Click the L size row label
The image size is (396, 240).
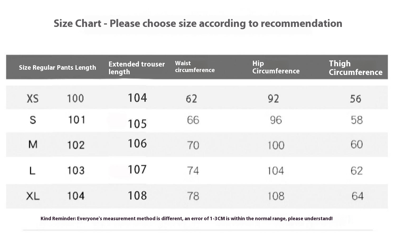point(32,171)
